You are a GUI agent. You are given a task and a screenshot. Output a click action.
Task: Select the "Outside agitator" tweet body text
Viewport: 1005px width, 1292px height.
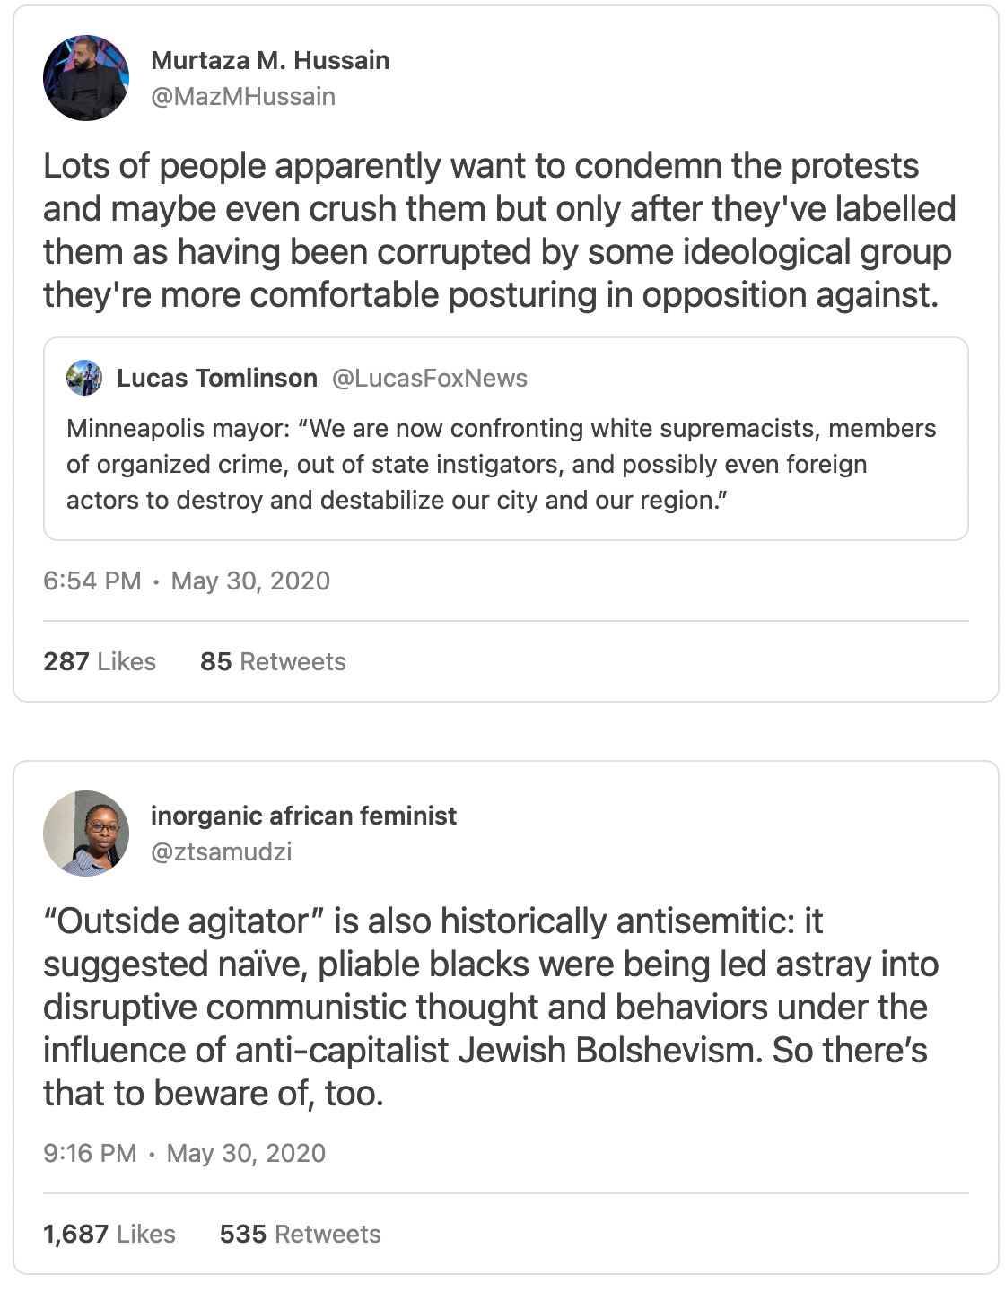tap(491, 1008)
